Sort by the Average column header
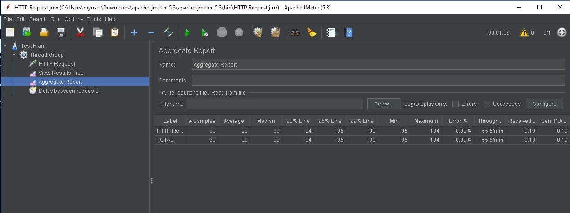This screenshot has width=570, height=213. 234,121
